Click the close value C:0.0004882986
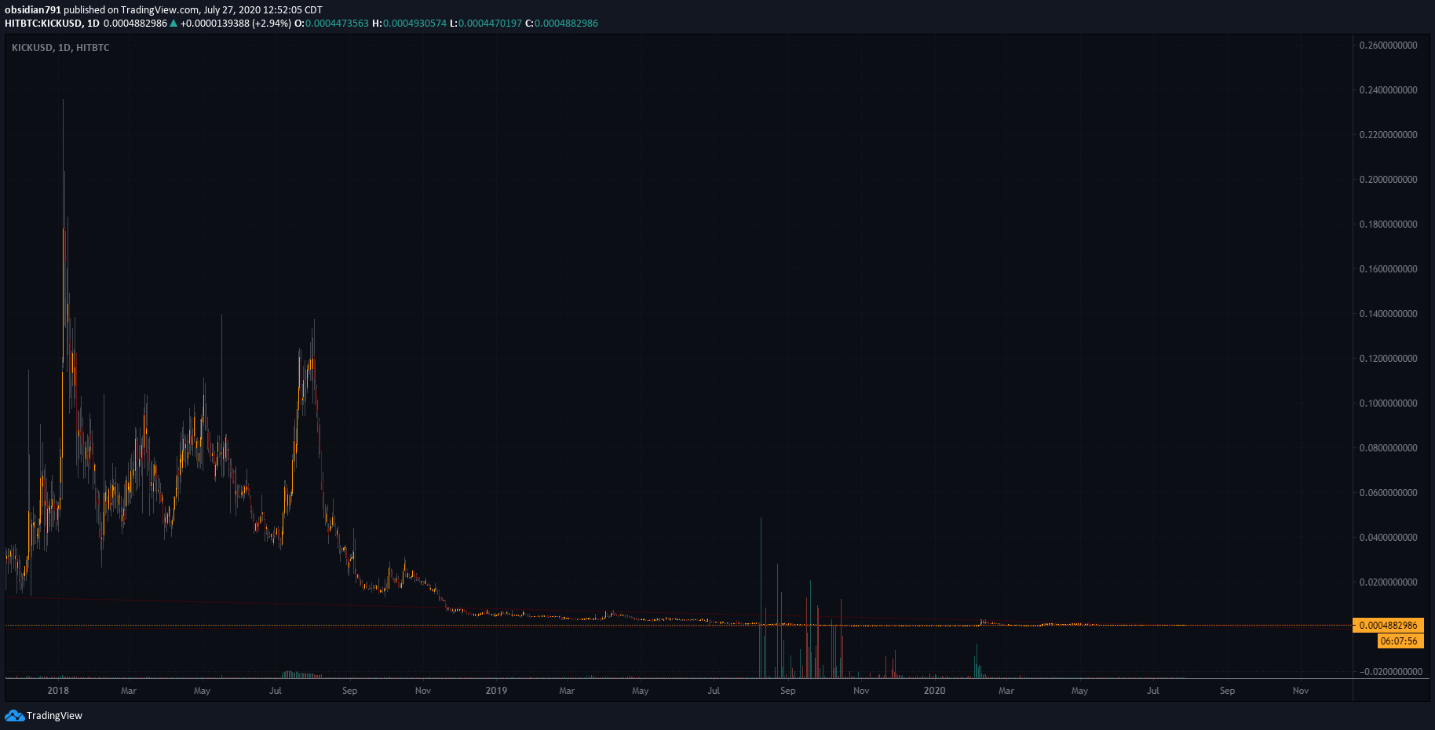1435x730 pixels. (561, 24)
